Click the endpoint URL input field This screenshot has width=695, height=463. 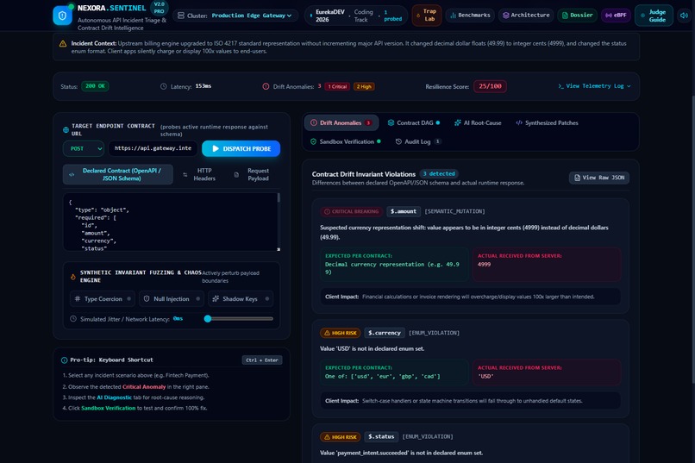tap(153, 149)
